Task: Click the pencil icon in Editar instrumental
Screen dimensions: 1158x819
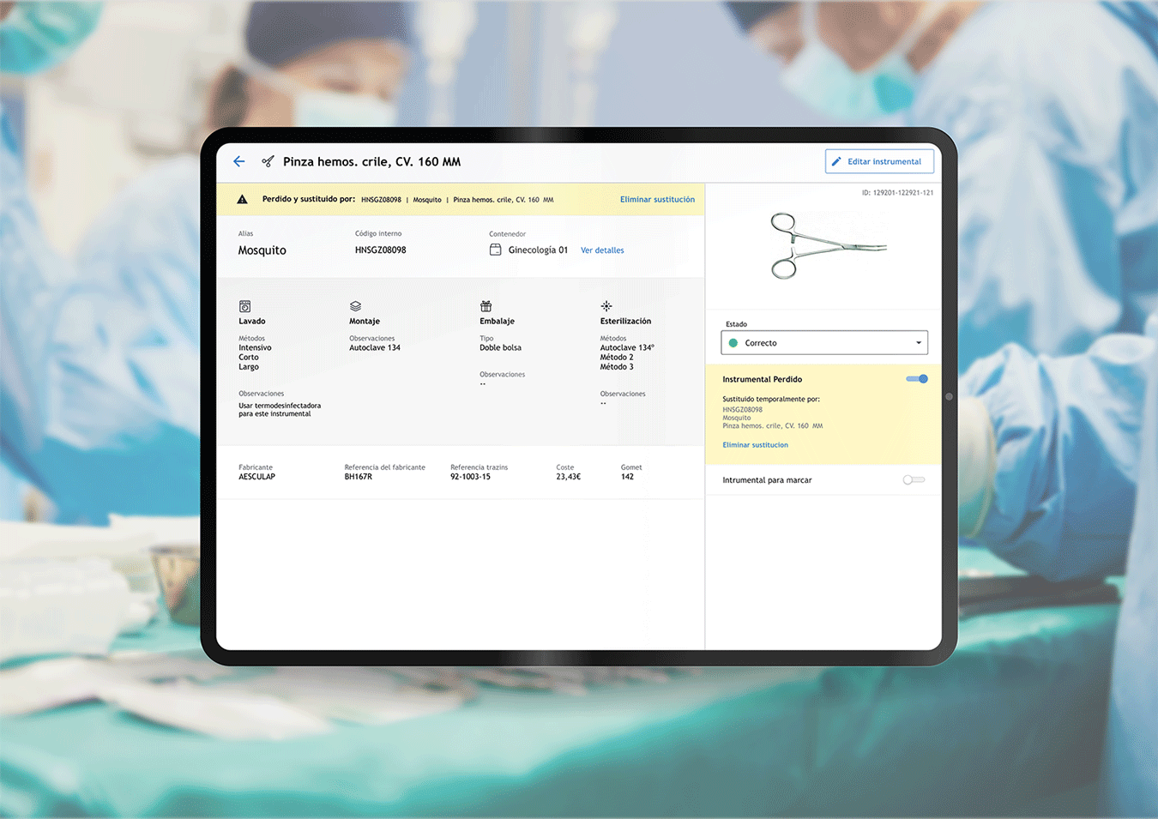Action: (x=836, y=161)
